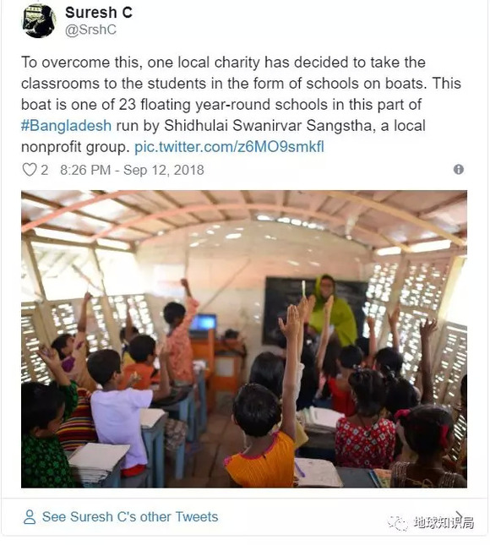The height and width of the screenshot is (545, 490).
Task: Open the tweet info icon
Action: tap(459, 170)
